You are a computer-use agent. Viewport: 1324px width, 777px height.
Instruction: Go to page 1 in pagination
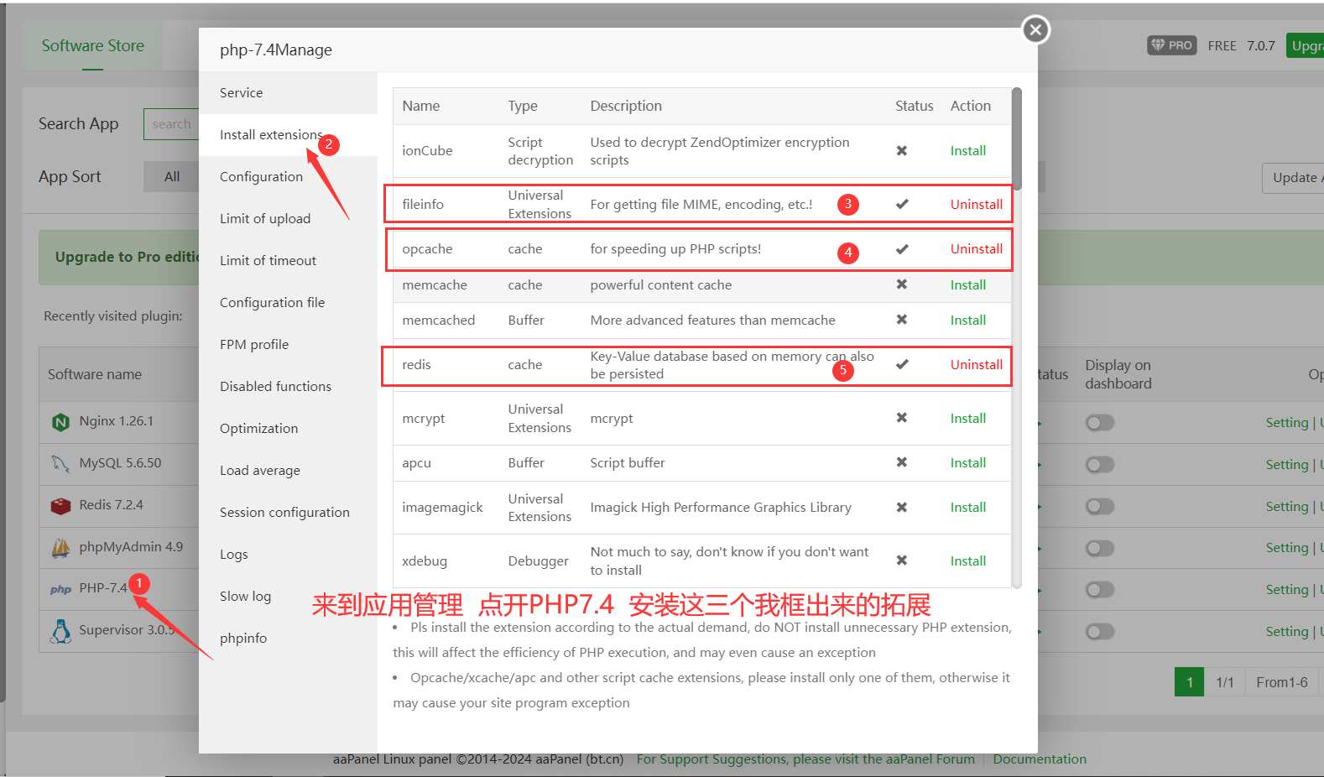tap(1189, 682)
